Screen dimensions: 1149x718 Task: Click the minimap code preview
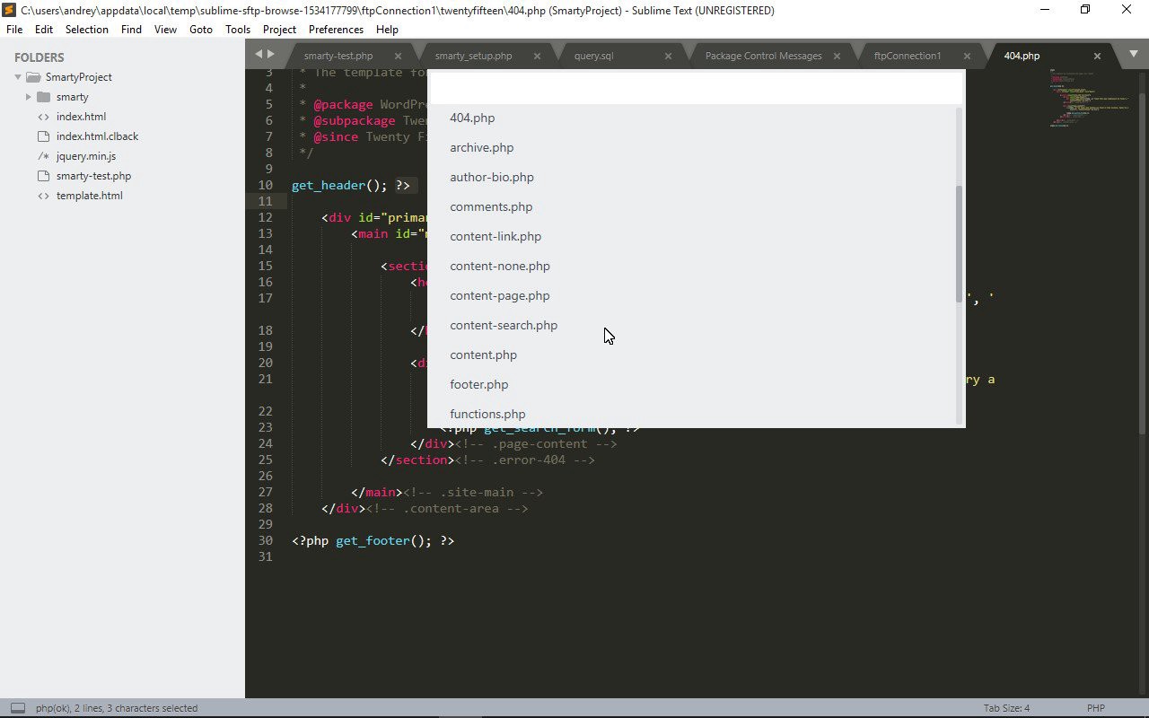click(x=1088, y=99)
